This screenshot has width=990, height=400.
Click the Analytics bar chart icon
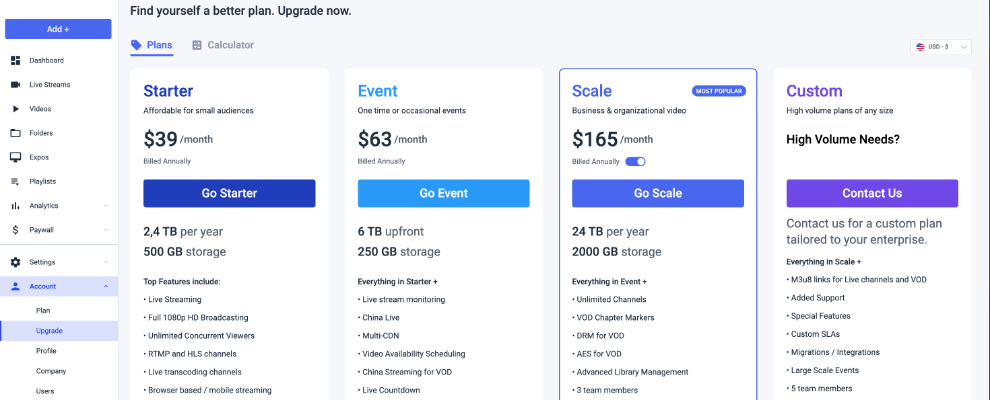[15, 206]
